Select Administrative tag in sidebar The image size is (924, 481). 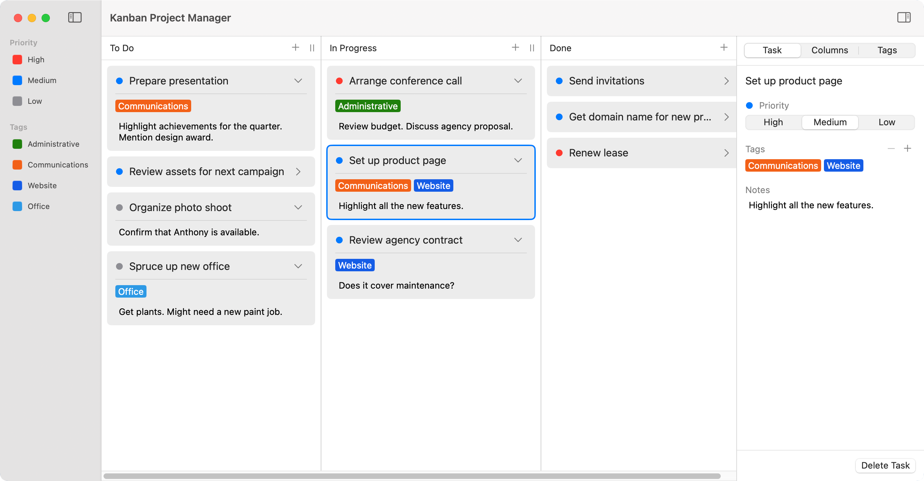[x=46, y=144]
